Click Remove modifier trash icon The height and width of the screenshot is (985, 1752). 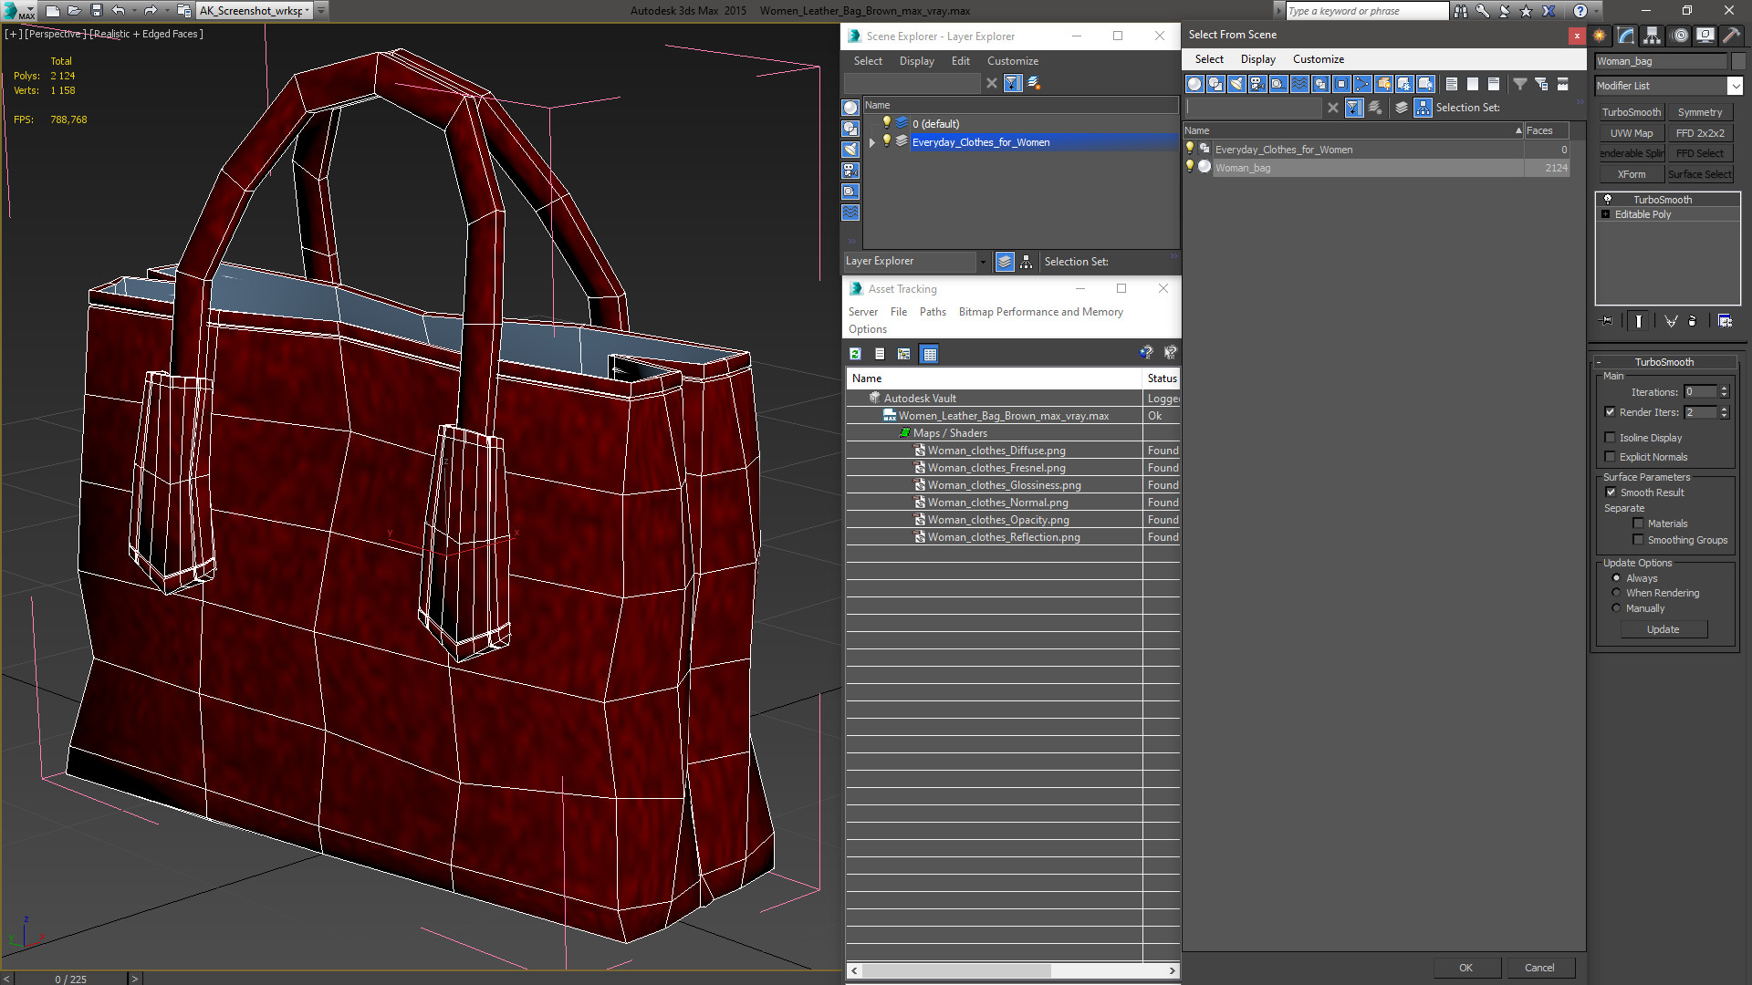click(1693, 321)
